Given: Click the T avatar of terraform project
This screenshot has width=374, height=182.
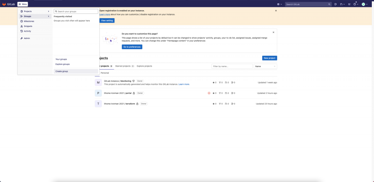Looking at the screenshot, I should tap(98, 104).
